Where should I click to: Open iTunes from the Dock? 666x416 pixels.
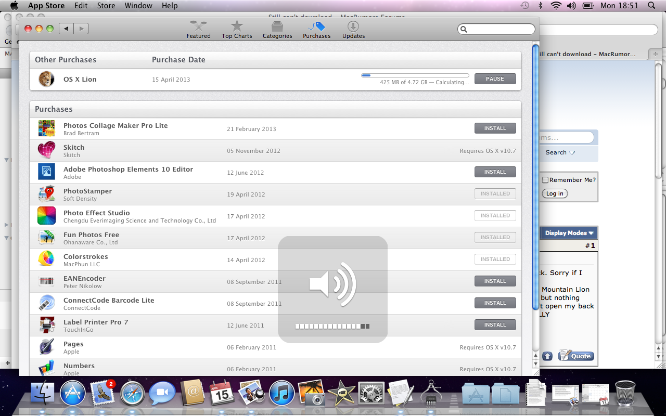pyautogui.click(x=283, y=393)
